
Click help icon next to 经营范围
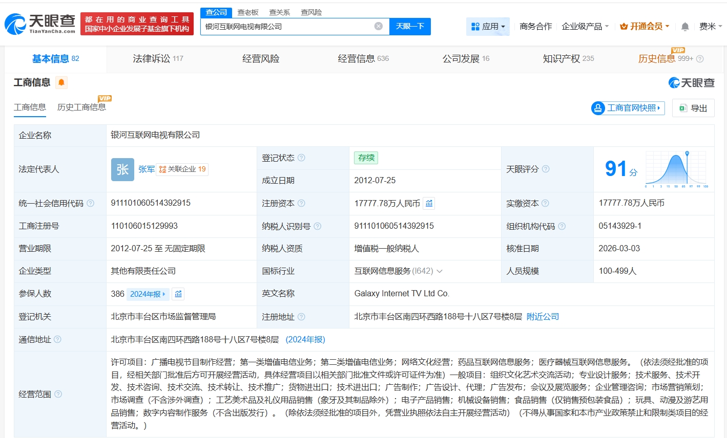coord(58,394)
